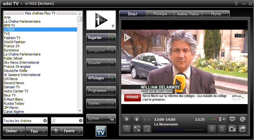Take a snapshot with the camera icon
Screen dimensions: 254x140
232,129
